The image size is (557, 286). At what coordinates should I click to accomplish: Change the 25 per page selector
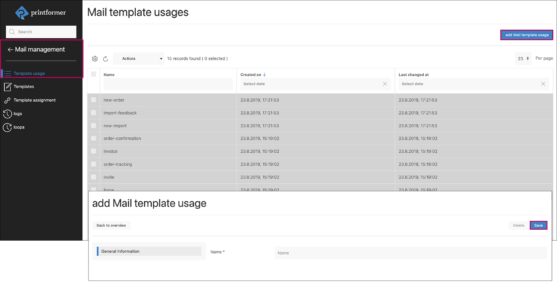(523, 59)
